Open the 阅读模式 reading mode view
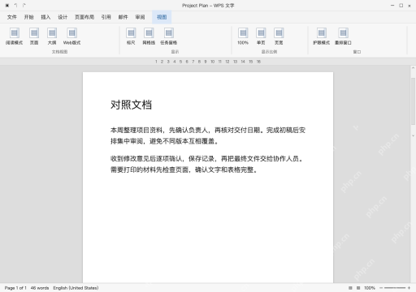Viewport: 416px width, 292px height. tap(14, 36)
